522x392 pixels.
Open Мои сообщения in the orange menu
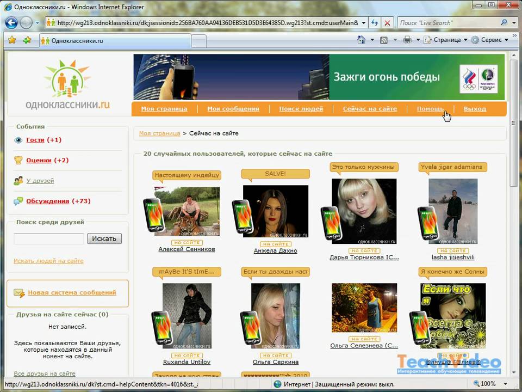pyautogui.click(x=233, y=109)
